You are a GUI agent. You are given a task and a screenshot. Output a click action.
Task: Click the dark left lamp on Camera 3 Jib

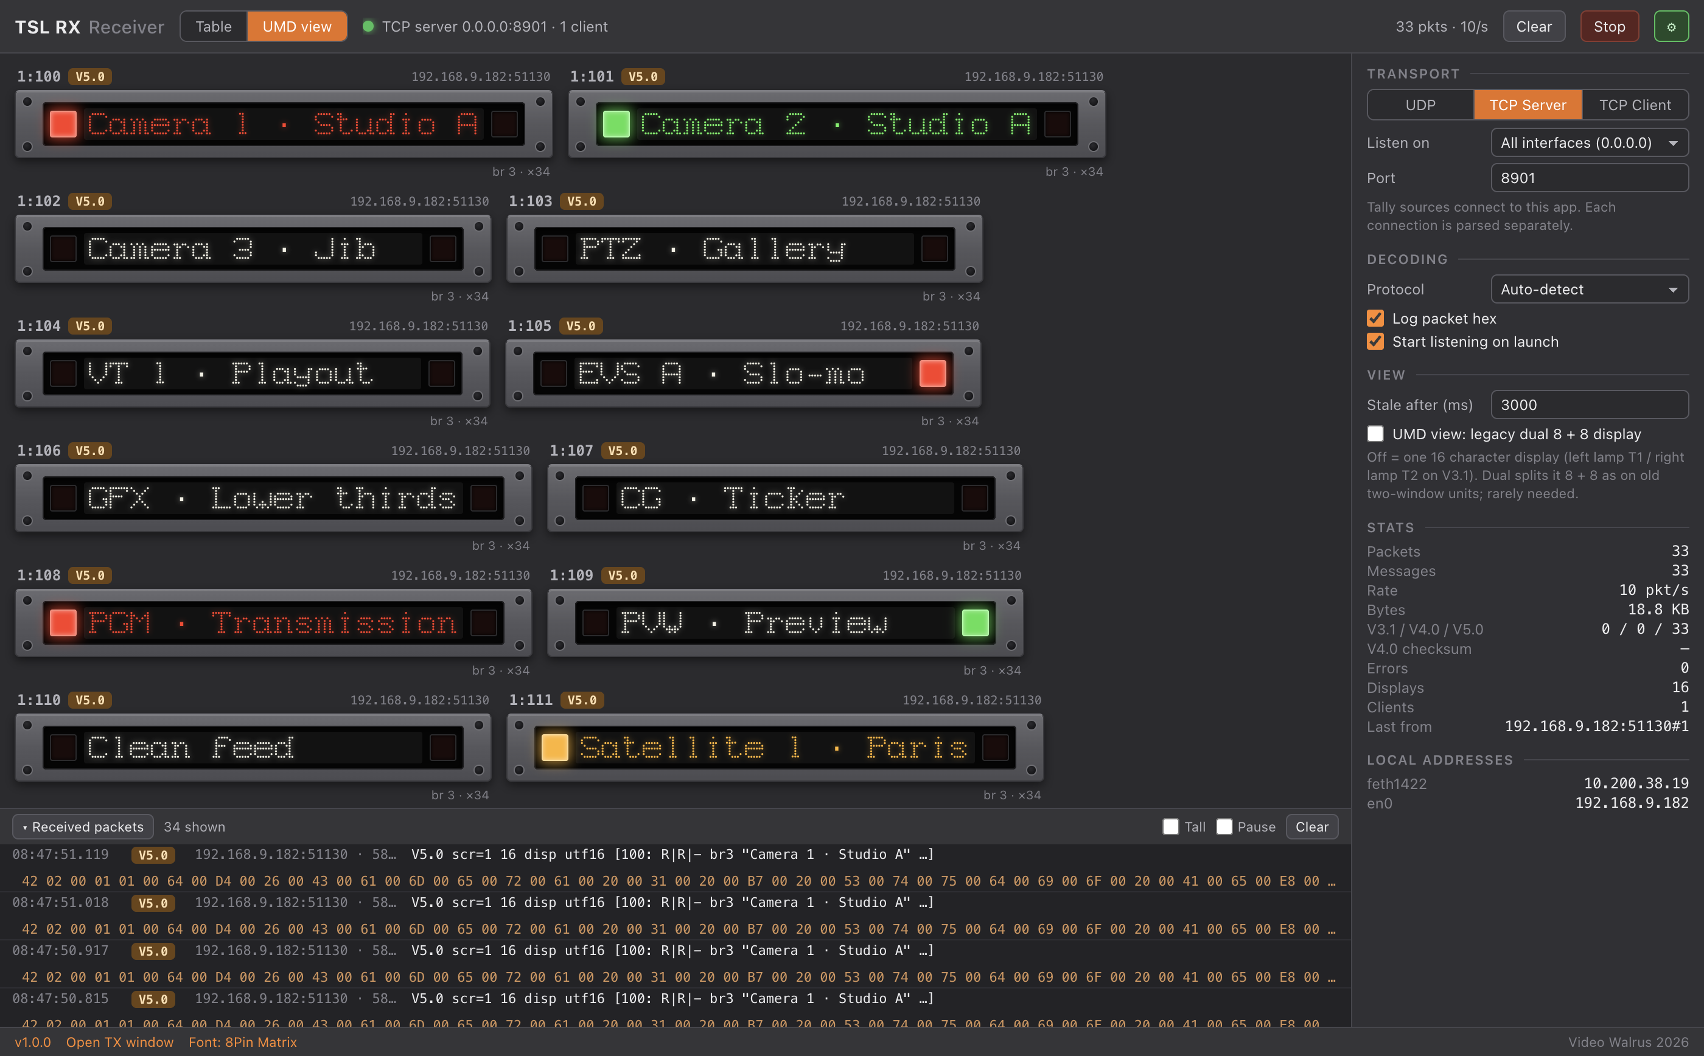coord(63,249)
